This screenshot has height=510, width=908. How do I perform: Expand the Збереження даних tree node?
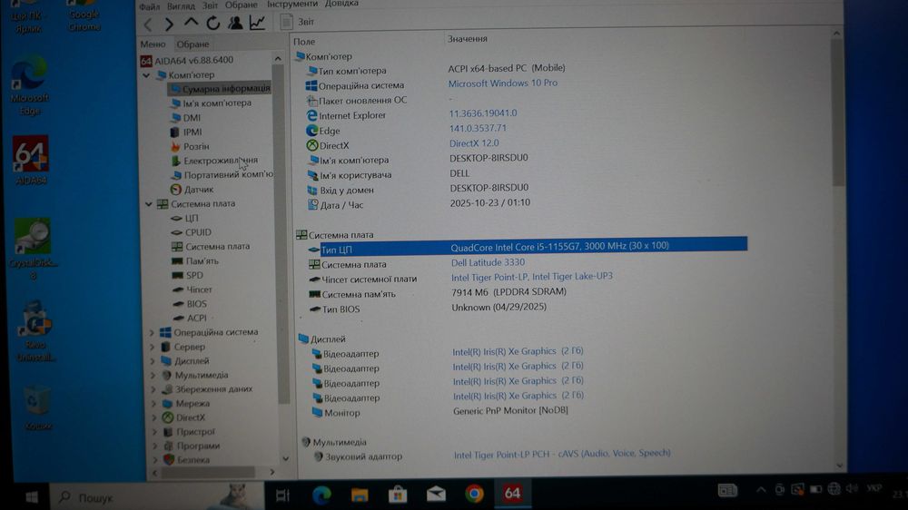coord(153,389)
